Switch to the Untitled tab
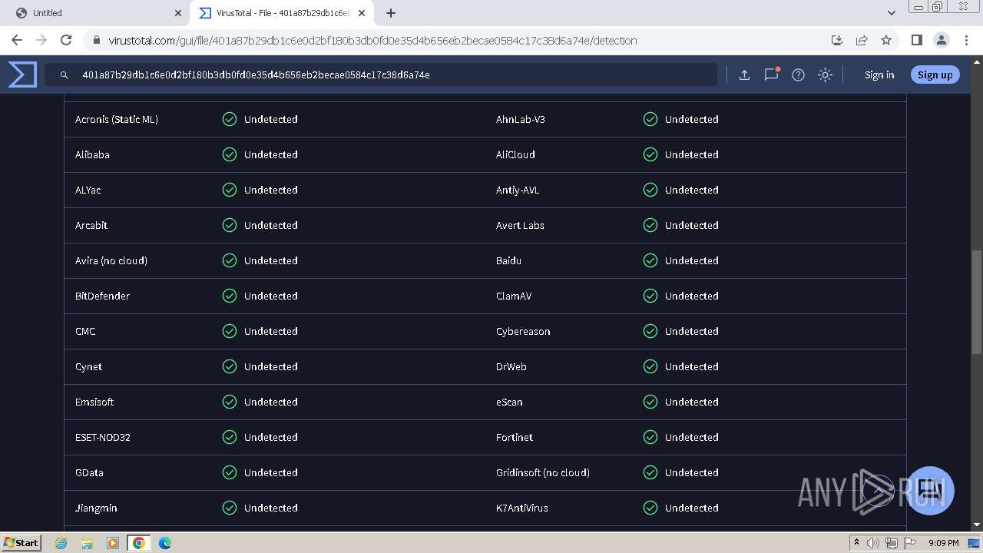Viewport: 983px width, 553px height. [x=96, y=13]
